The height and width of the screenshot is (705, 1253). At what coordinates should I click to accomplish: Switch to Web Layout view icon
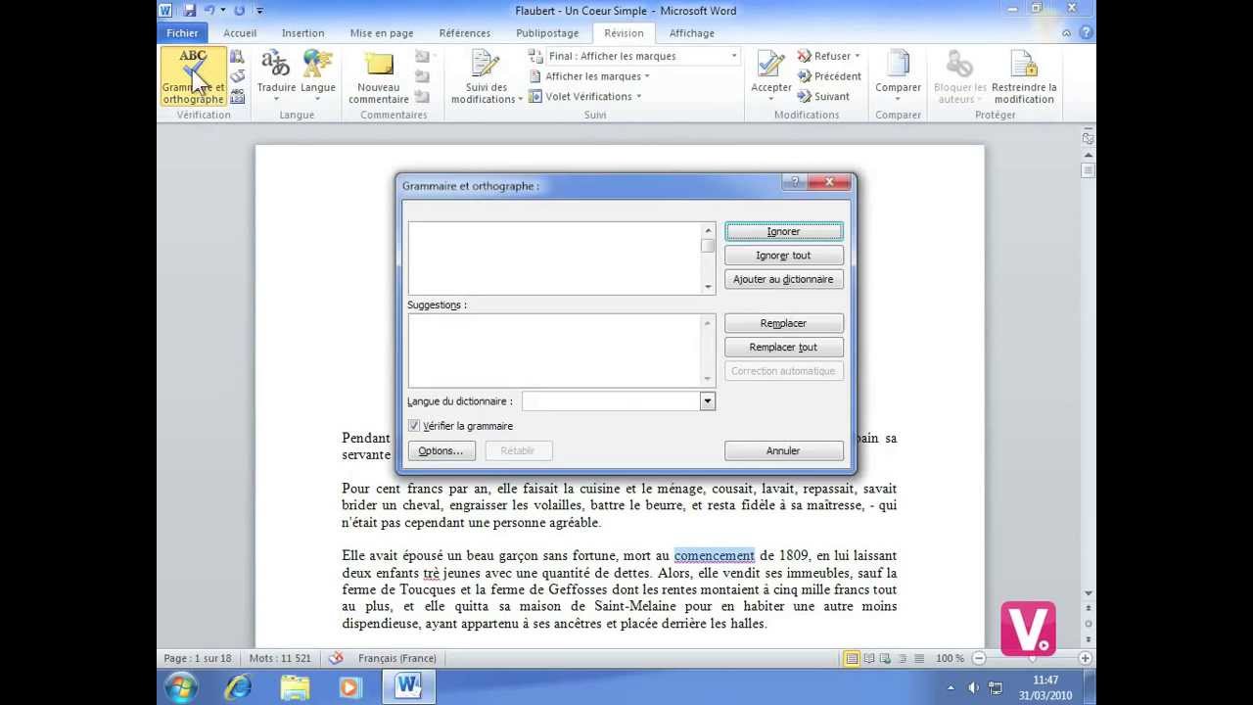coord(885,658)
